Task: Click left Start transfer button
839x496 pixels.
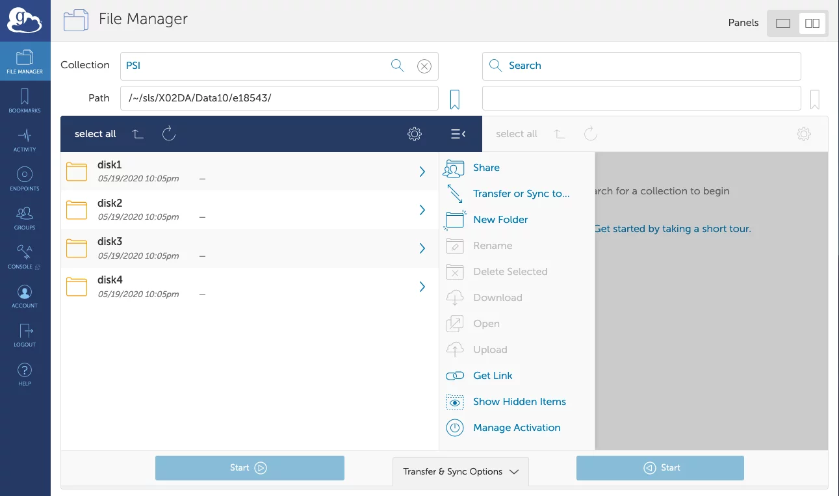Action: [250, 468]
